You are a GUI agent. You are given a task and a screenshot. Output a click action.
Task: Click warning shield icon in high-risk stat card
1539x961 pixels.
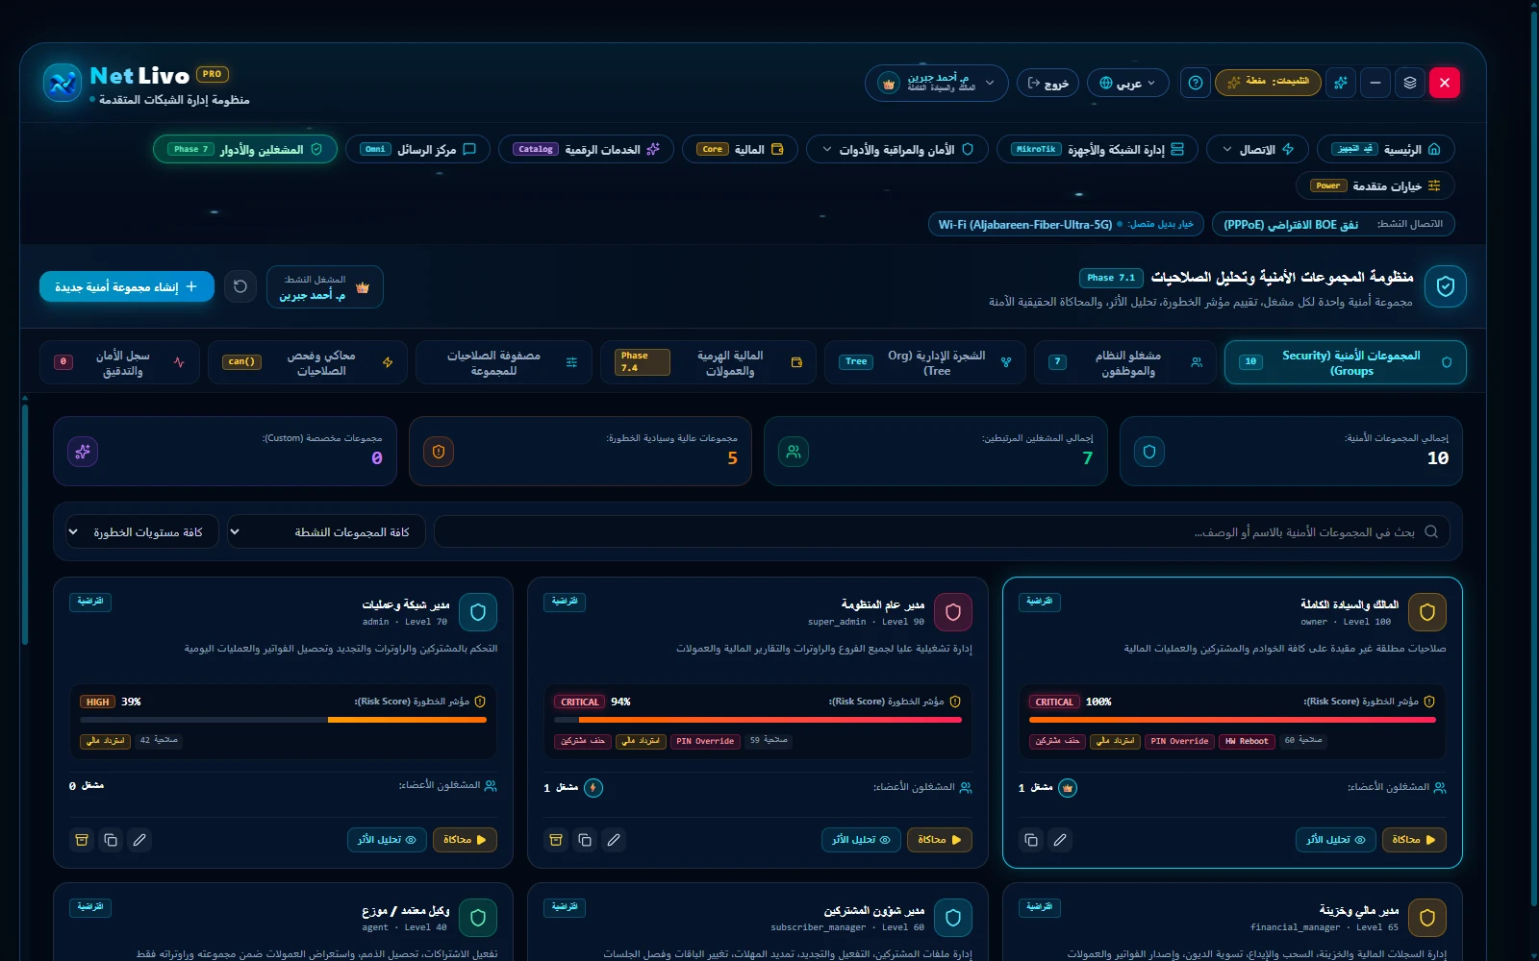(439, 452)
